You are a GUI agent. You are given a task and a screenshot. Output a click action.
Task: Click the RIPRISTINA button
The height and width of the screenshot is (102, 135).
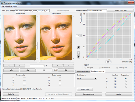(85, 90)
